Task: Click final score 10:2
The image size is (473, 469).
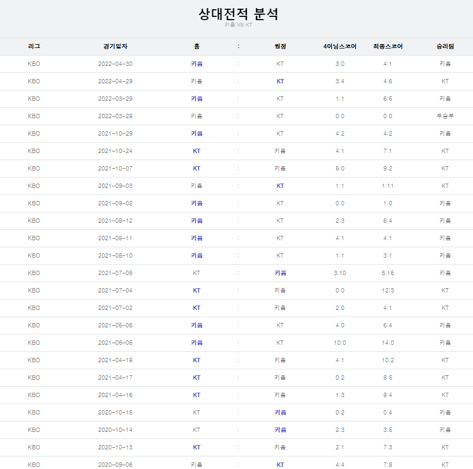Action: coord(387,360)
